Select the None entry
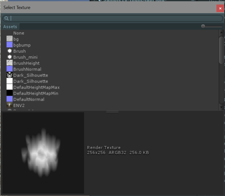 [19, 33]
